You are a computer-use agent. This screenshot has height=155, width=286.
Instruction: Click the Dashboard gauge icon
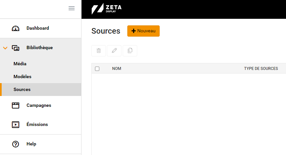click(16, 28)
